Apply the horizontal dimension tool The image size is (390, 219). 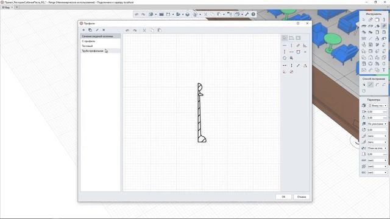click(285, 66)
